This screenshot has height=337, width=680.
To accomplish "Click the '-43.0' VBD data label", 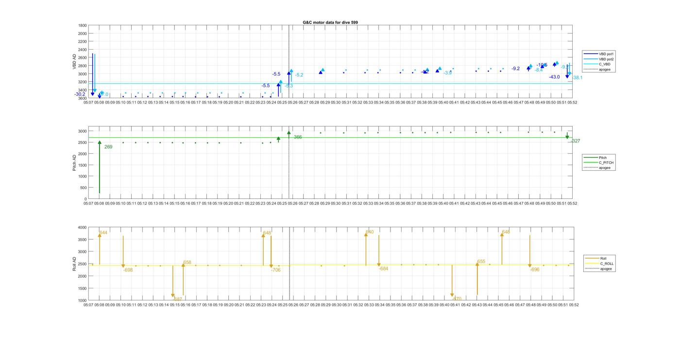I will [x=554, y=77].
